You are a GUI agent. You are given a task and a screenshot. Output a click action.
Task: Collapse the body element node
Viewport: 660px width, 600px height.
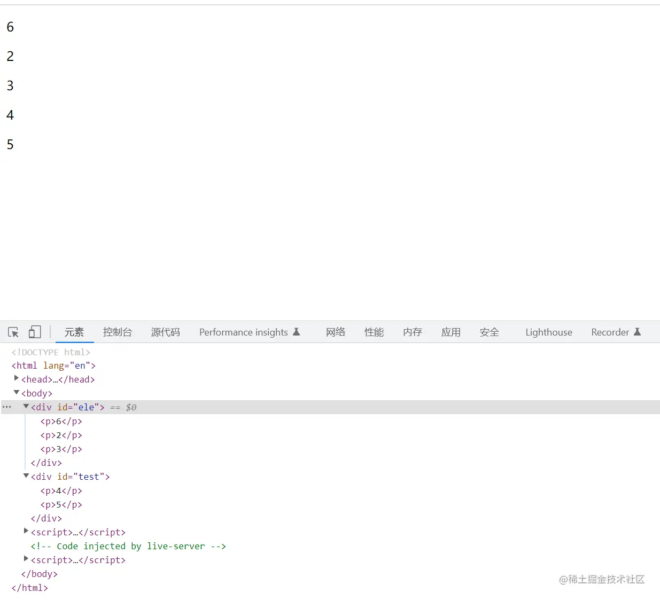17,393
